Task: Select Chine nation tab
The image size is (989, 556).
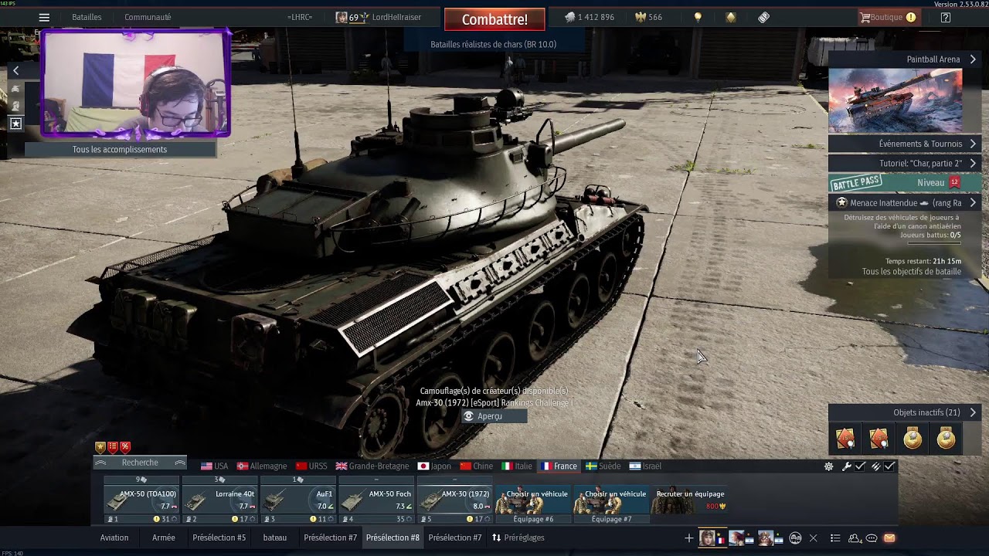Action: [476, 466]
